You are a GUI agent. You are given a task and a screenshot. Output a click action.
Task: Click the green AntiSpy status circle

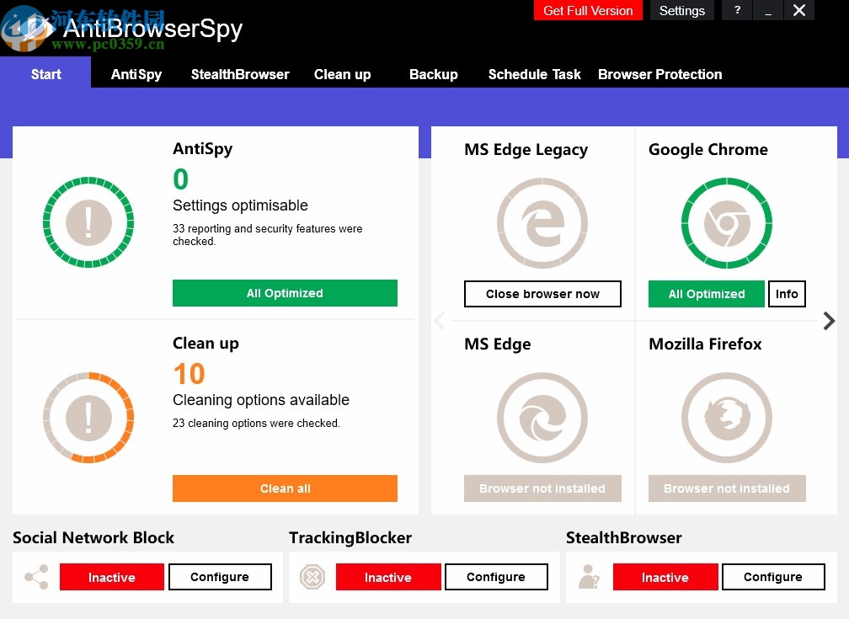pos(88,222)
